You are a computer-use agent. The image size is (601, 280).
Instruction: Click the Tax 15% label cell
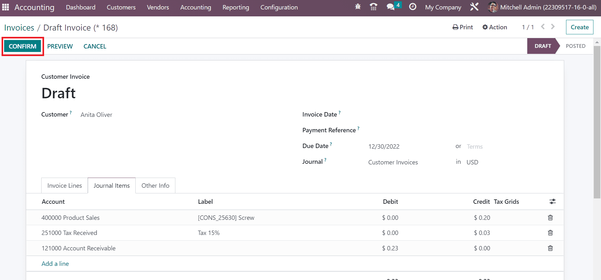(209, 233)
